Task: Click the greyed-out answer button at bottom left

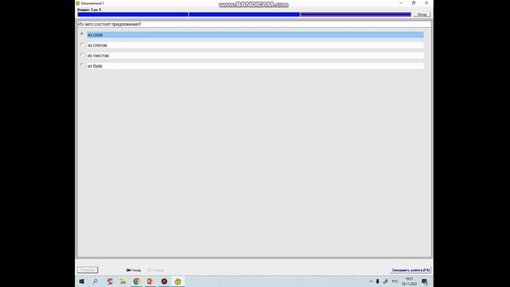Action: point(88,270)
